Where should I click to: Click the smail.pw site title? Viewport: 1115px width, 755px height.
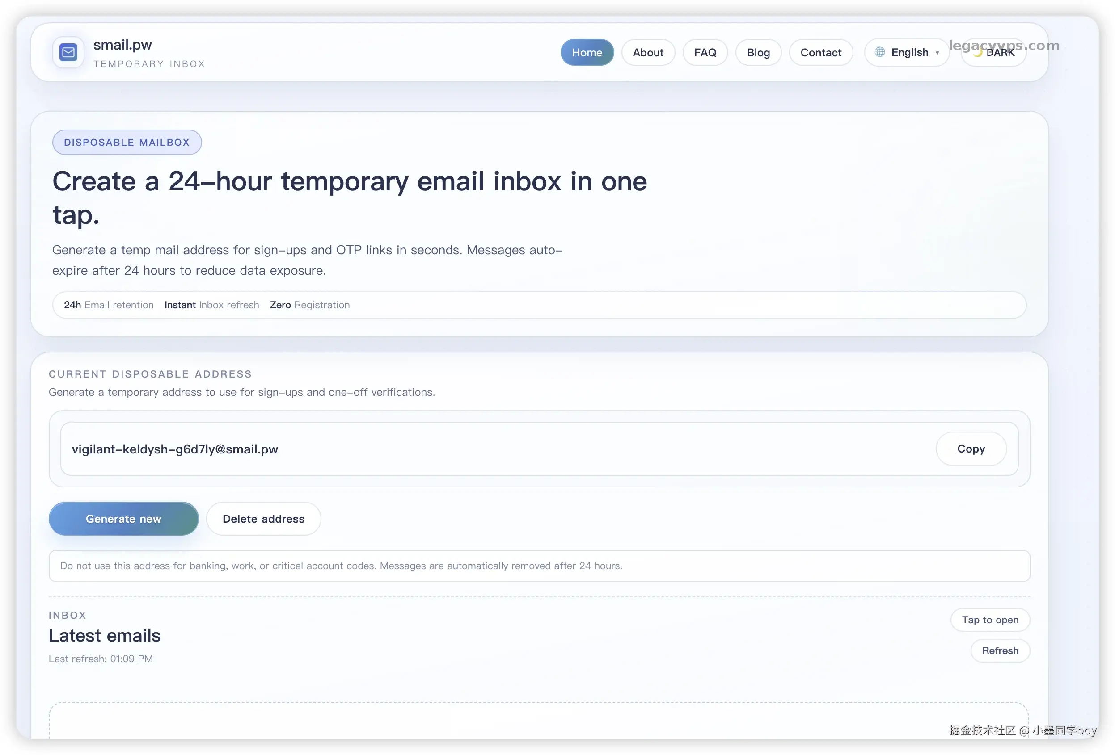click(122, 45)
